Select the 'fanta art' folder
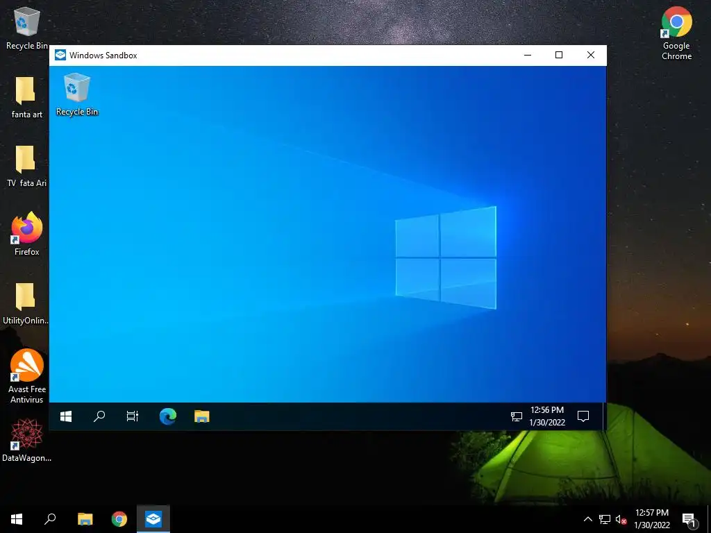The height and width of the screenshot is (533, 711). pos(27,97)
